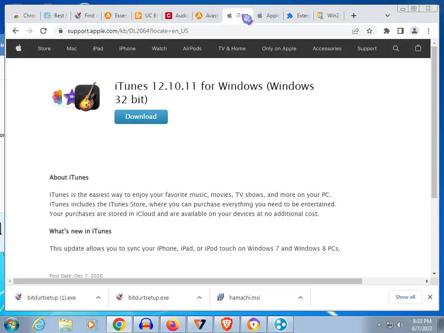The height and width of the screenshot is (333, 444).
Task: Open AirPods in Apple navigation
Action: tap(192, 49)
